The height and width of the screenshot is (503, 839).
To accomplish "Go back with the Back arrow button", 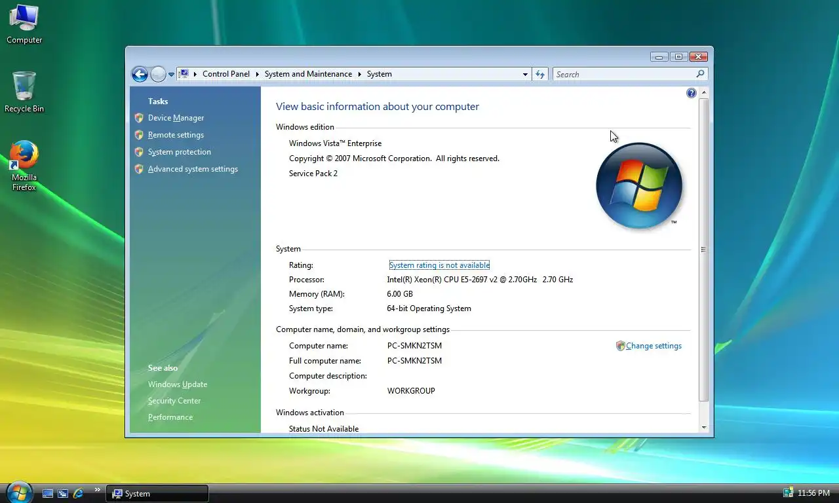I will point(140,74).
